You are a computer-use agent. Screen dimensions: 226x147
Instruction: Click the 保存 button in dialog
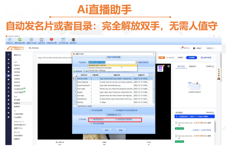coord(107,130)
